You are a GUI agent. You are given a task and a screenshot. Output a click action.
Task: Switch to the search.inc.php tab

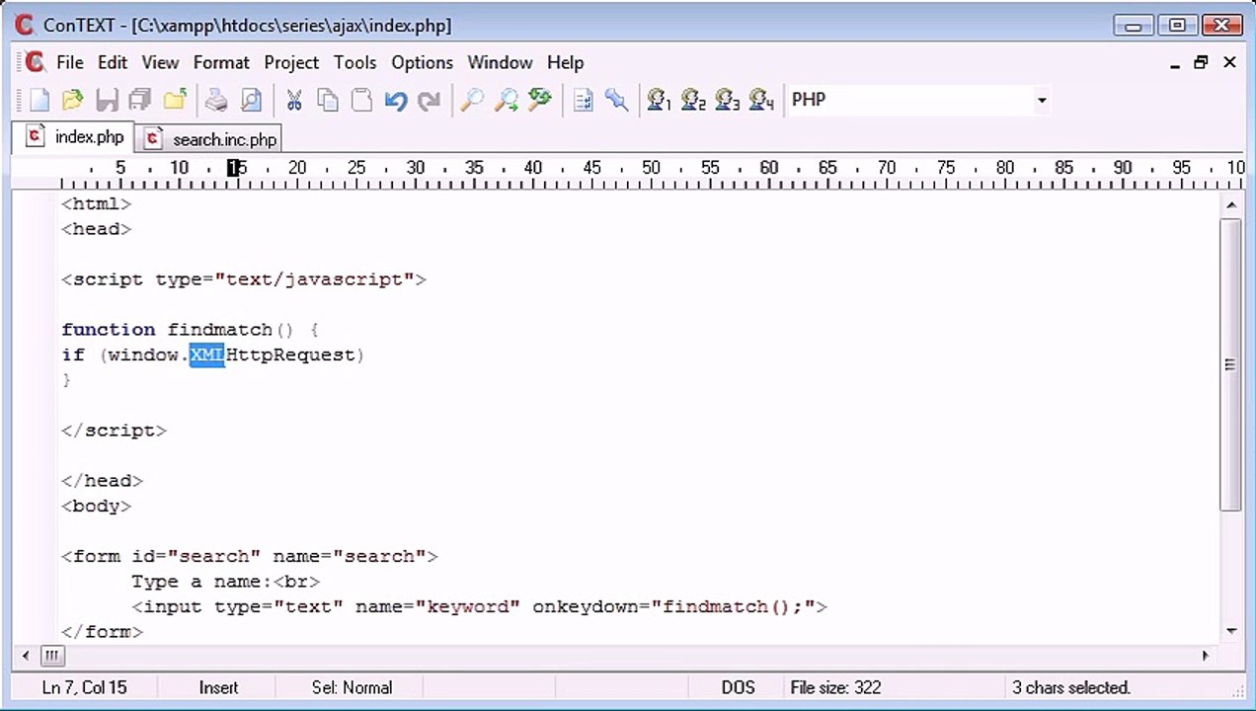tap(209, 139)
